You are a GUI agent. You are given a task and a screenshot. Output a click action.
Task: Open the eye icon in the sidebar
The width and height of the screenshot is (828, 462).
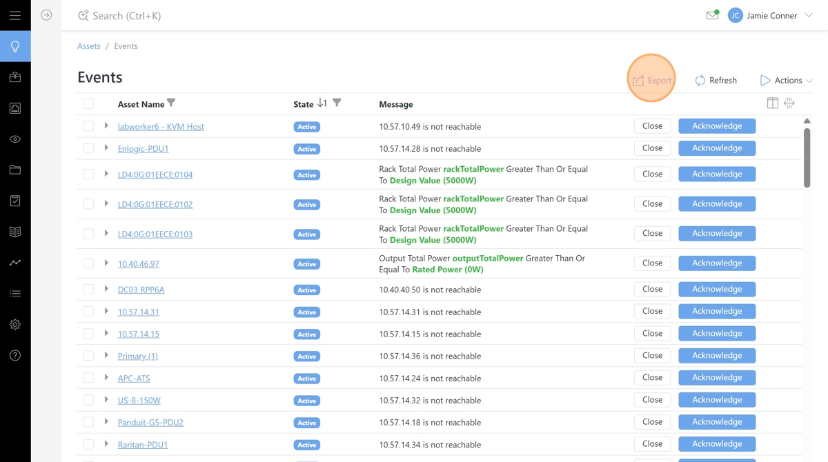point(15,139)
